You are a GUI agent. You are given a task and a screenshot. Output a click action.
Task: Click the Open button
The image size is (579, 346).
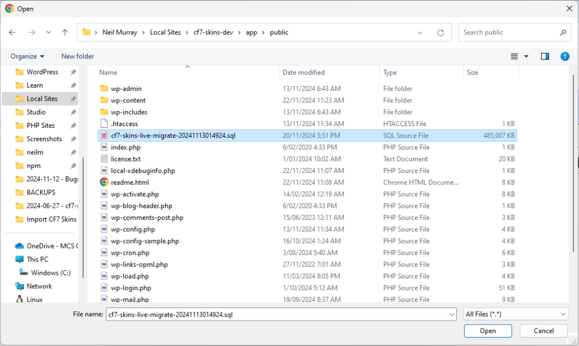click(487, 331)
